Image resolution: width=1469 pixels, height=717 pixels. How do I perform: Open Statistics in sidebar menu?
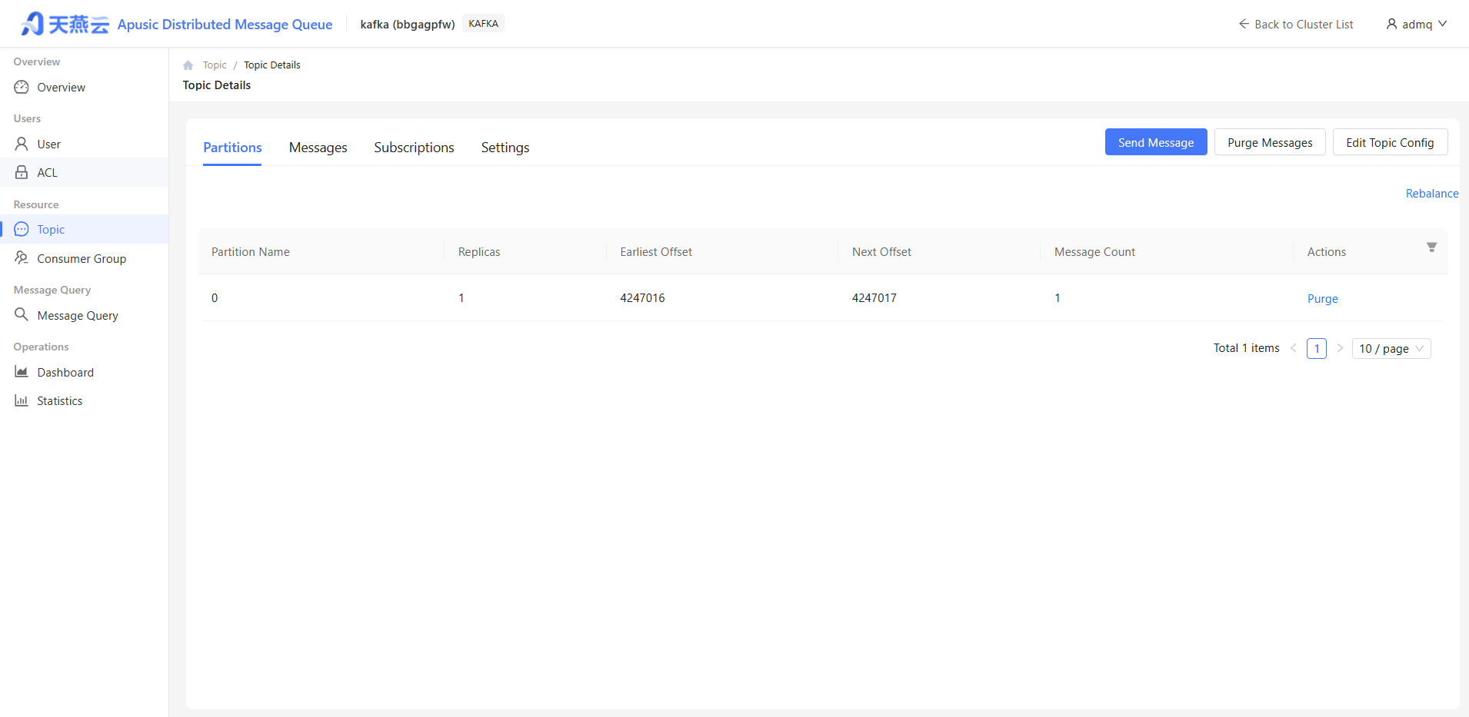click(x=84, y=400)
